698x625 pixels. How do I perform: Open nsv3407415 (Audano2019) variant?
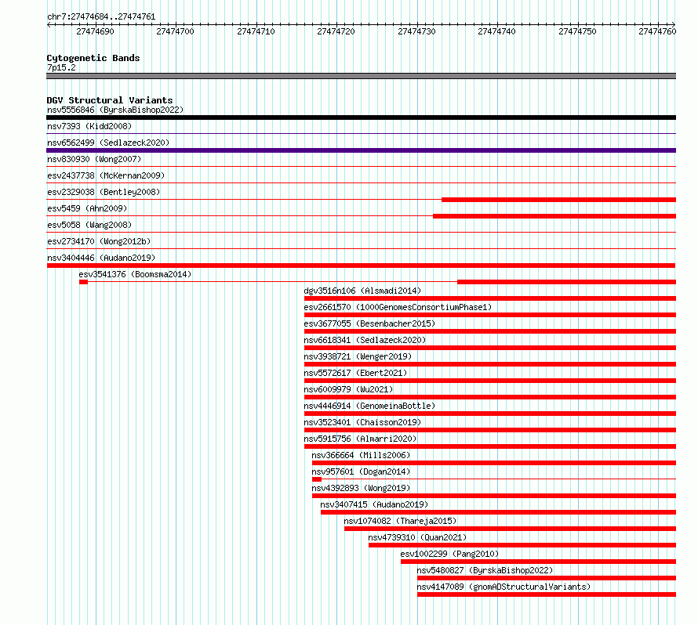(374, 504)
